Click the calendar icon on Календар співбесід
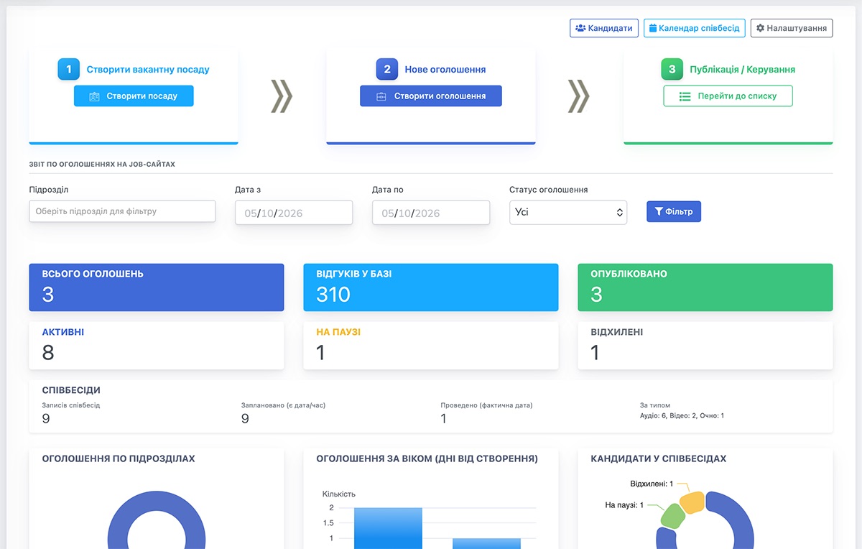Viewport: 862px width, 549px height. coord(653,28)
